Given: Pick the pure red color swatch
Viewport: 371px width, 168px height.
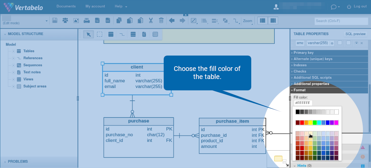Looking at the screenshot, I should pos(302,123).
